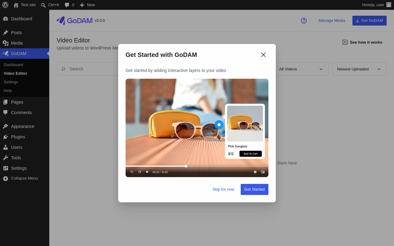
Task: Click the blue hotspot marker on video
Action: tap(219, 125)
